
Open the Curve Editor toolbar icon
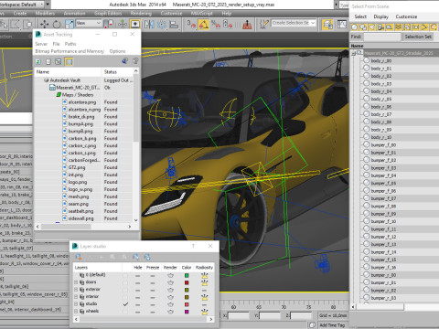point(342,24)
